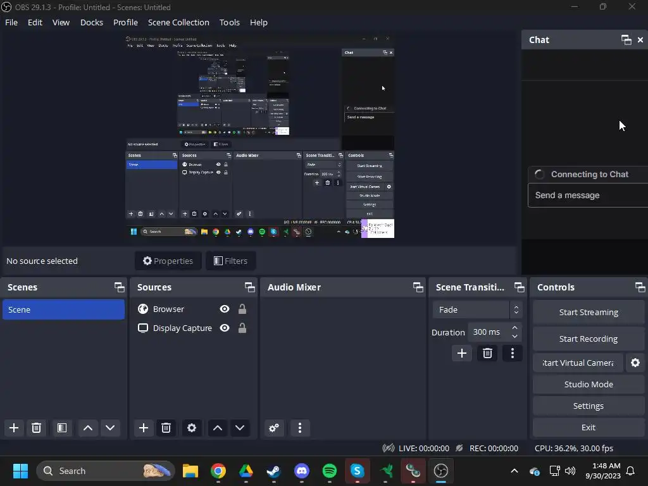
Task: Add configurable transition plus button
Action: point(461,353)
